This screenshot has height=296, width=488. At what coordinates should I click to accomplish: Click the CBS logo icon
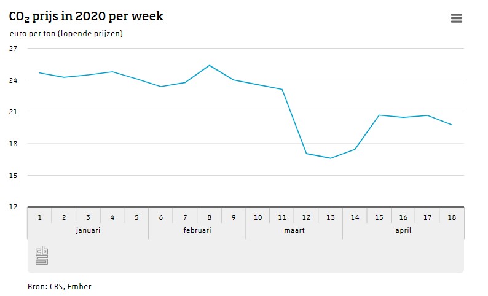pos(42,255)
